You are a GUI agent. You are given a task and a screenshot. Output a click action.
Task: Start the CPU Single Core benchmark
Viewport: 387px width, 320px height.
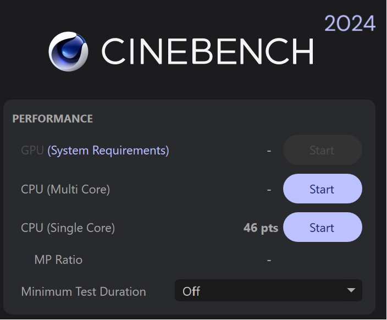322,228
